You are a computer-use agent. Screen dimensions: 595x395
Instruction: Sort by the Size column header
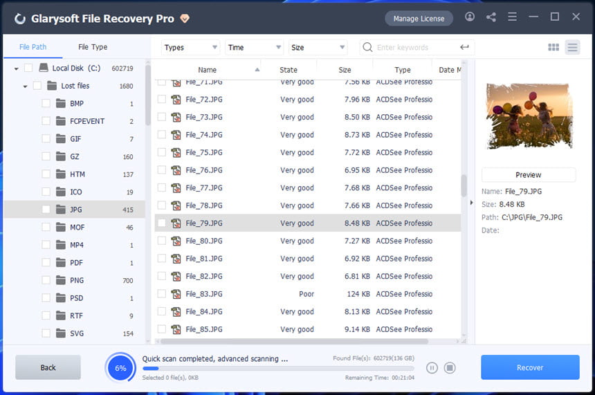(x=345, y=70)
